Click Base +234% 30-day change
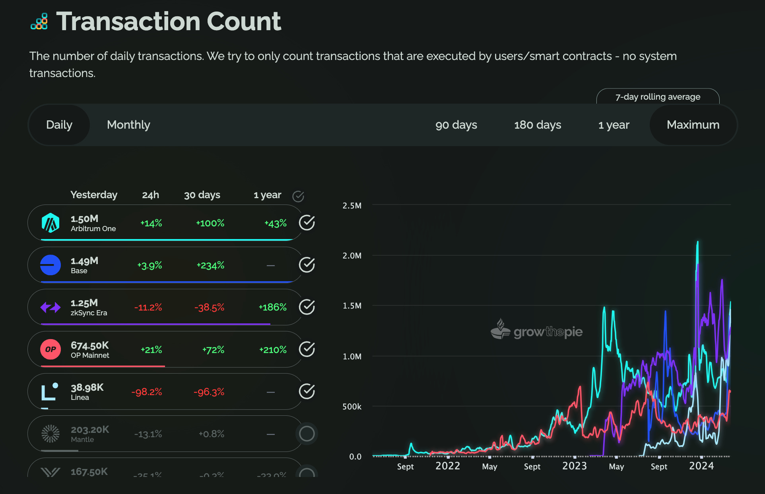 tap(210, 265)
